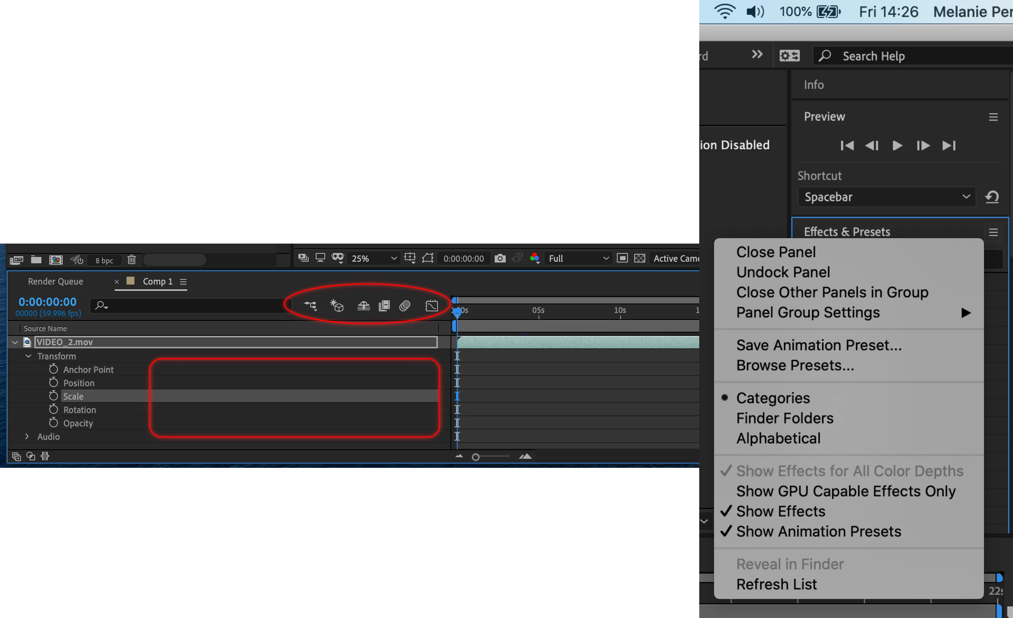Switch to the Render Queue tab
The height and width of the screenshot is (618, 1013).
[x=56, y=281]
